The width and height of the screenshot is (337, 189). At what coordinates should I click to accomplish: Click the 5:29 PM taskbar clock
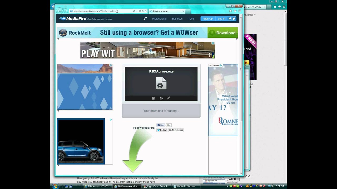click(x=280, y=186)
